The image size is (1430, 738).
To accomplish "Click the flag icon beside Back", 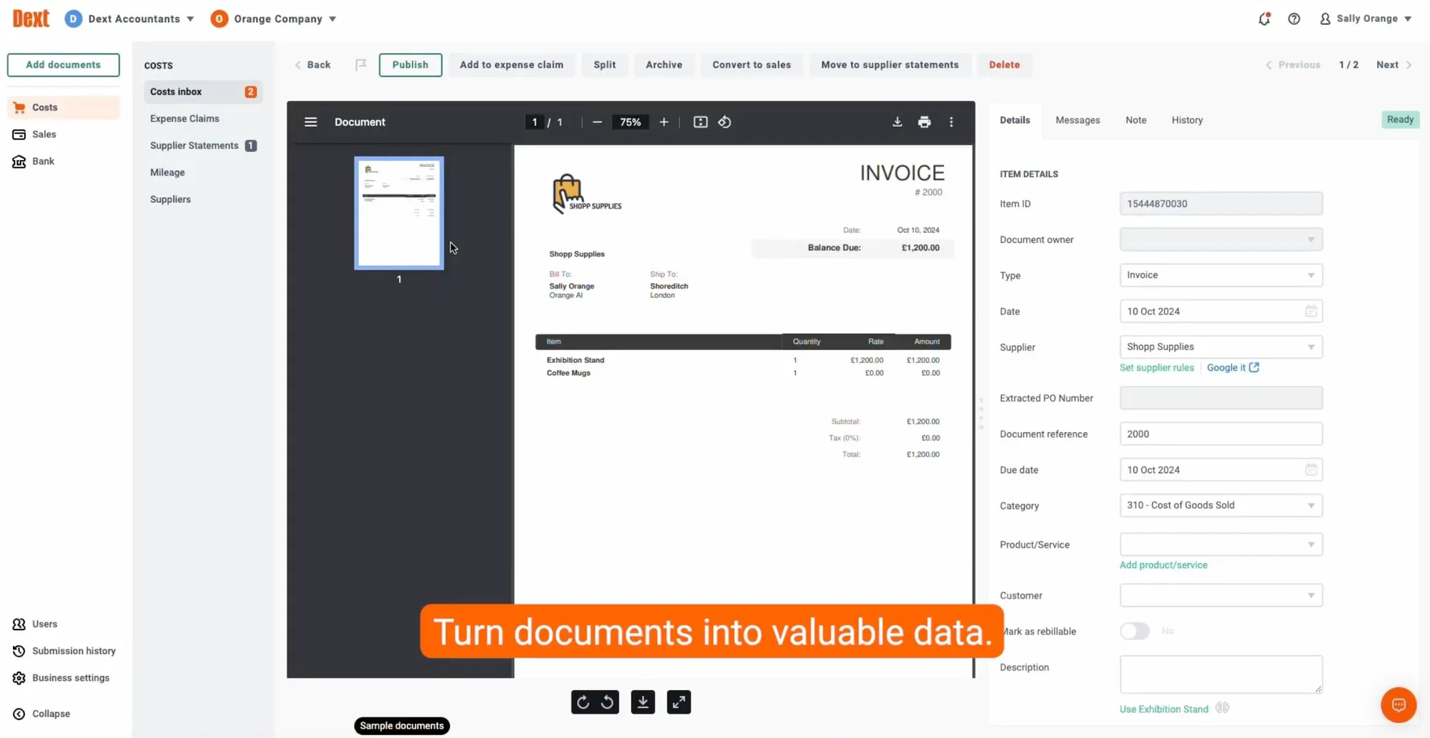I will point(361,65).
